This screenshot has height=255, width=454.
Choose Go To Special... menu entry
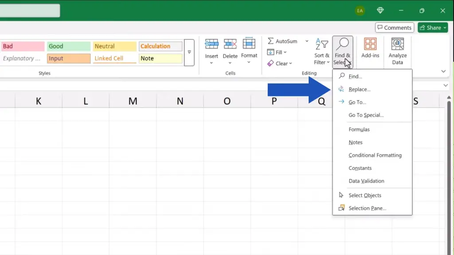366,115
